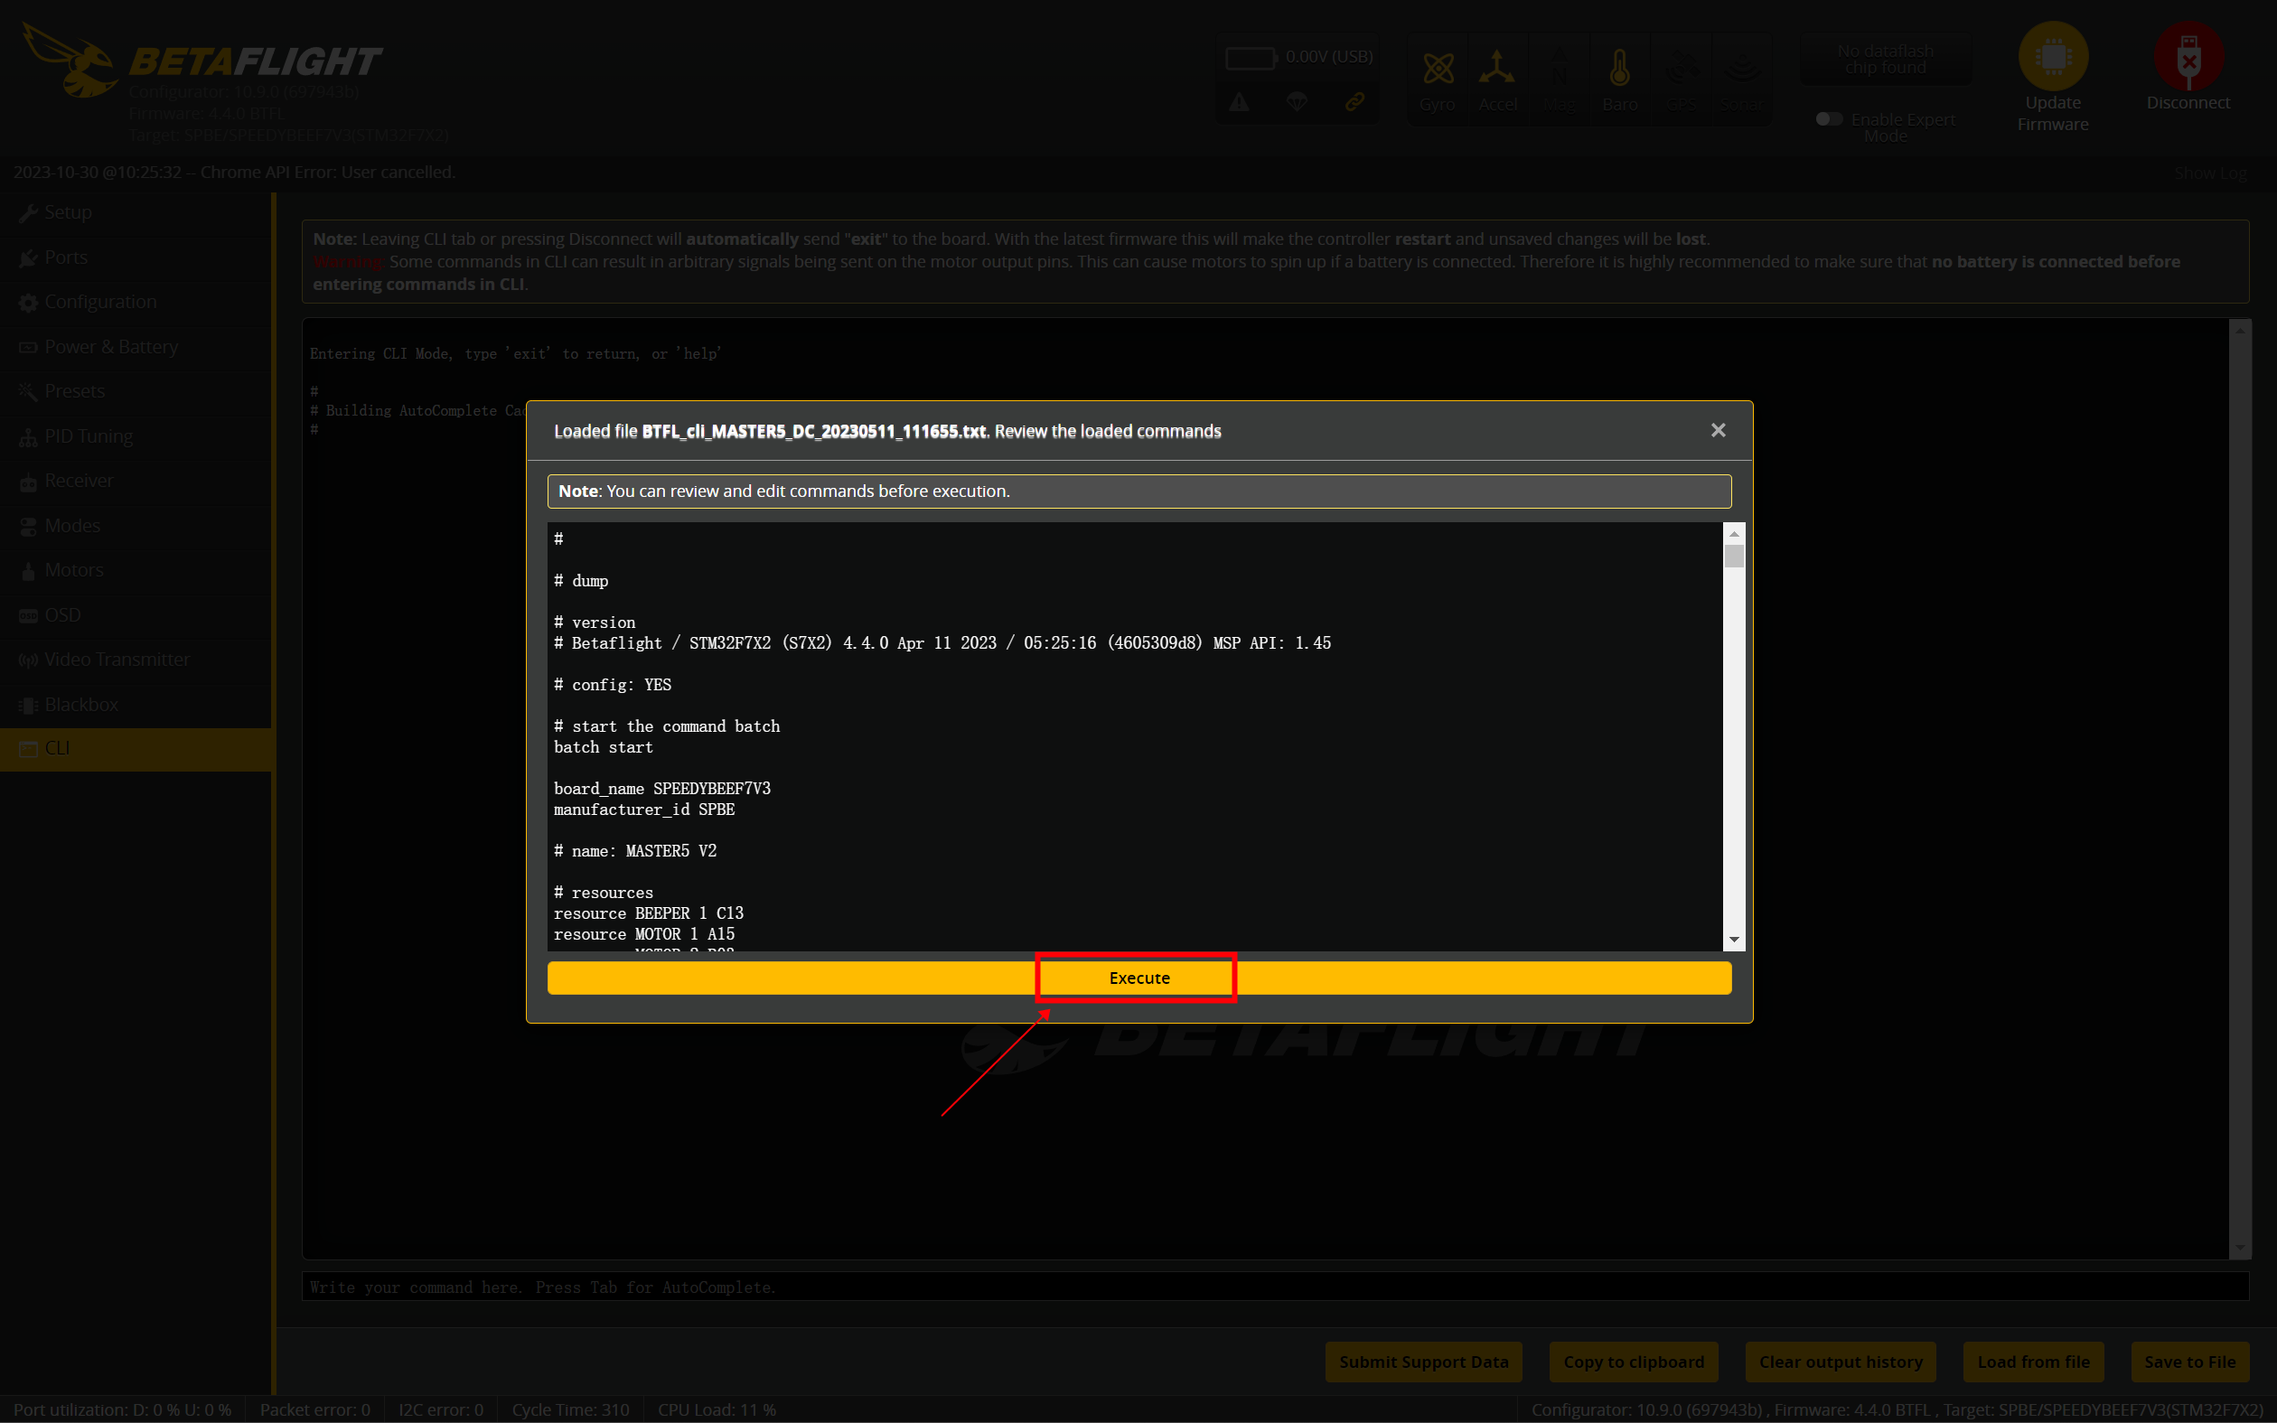
Task: Click the Power & Battery icon
Action: click(28, 347)
